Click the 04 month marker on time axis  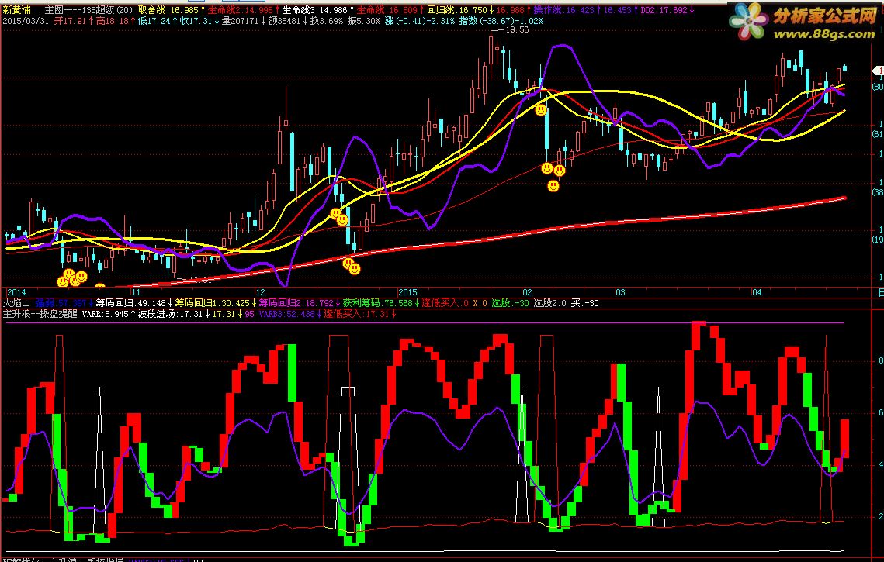pos(757,292)
